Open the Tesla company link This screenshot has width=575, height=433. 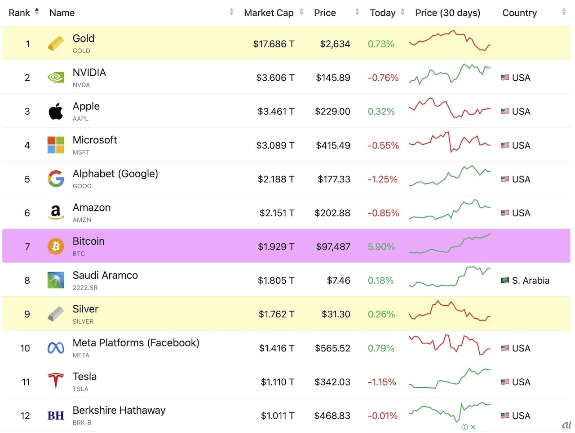(x=84, y=377)
